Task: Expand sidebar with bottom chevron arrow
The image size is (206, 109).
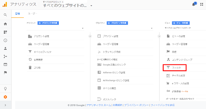Action: click(x=5, y=105)
